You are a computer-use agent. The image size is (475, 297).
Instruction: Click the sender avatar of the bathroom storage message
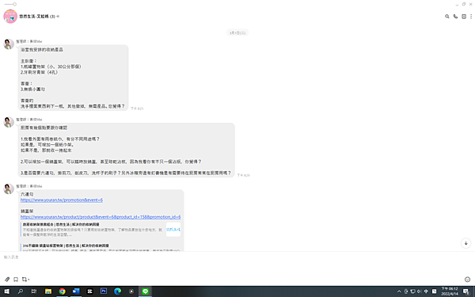pyautogui.click(x=9, y=44)
